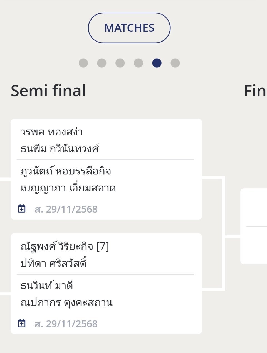
Task: Click calendar icon in second semi final match
Action: [x=22, y=323]
